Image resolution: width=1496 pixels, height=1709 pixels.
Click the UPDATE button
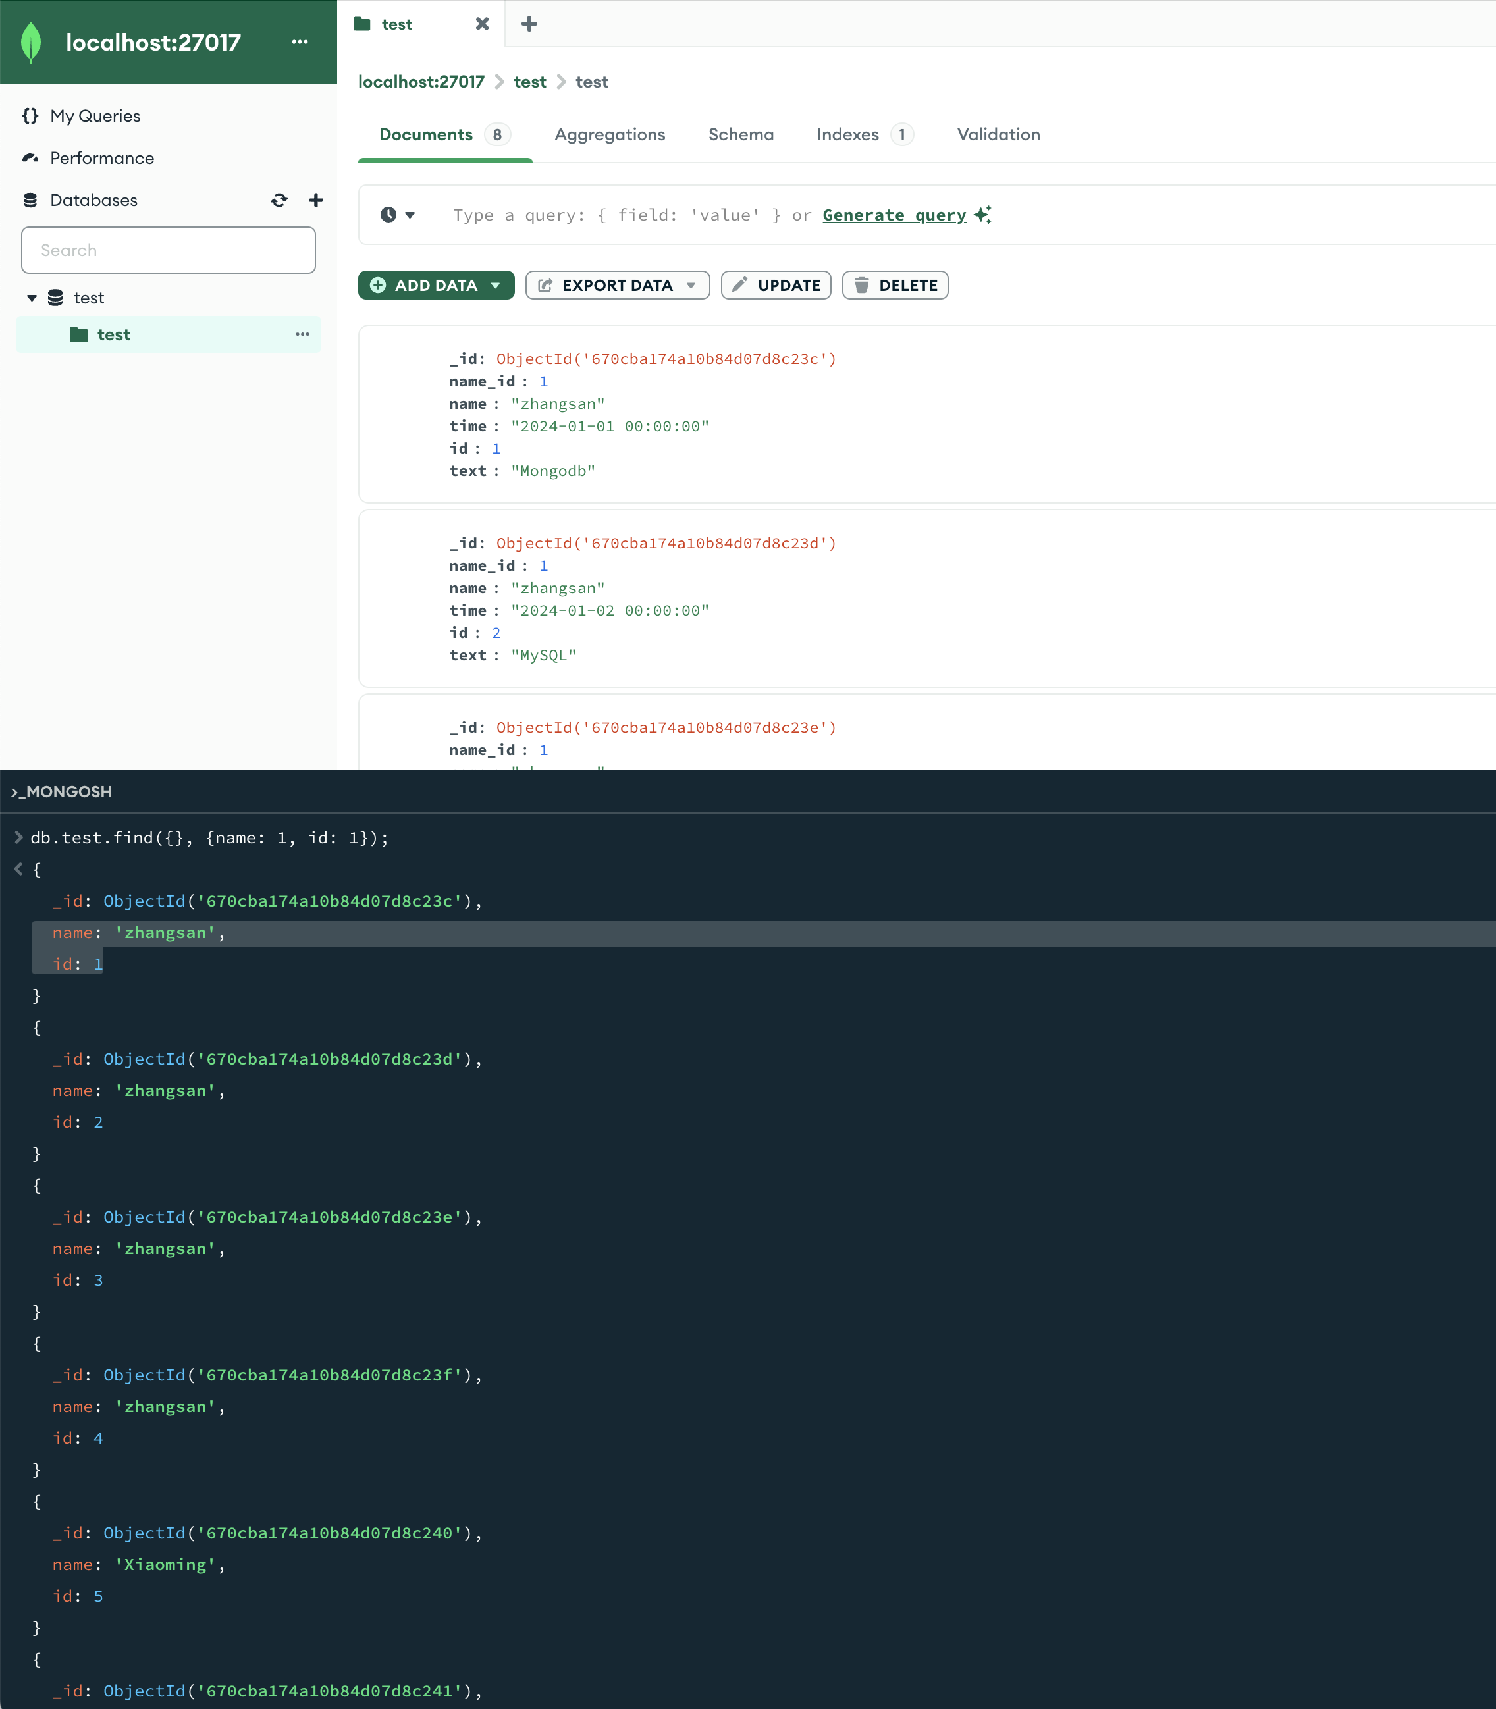coord(776,286)
